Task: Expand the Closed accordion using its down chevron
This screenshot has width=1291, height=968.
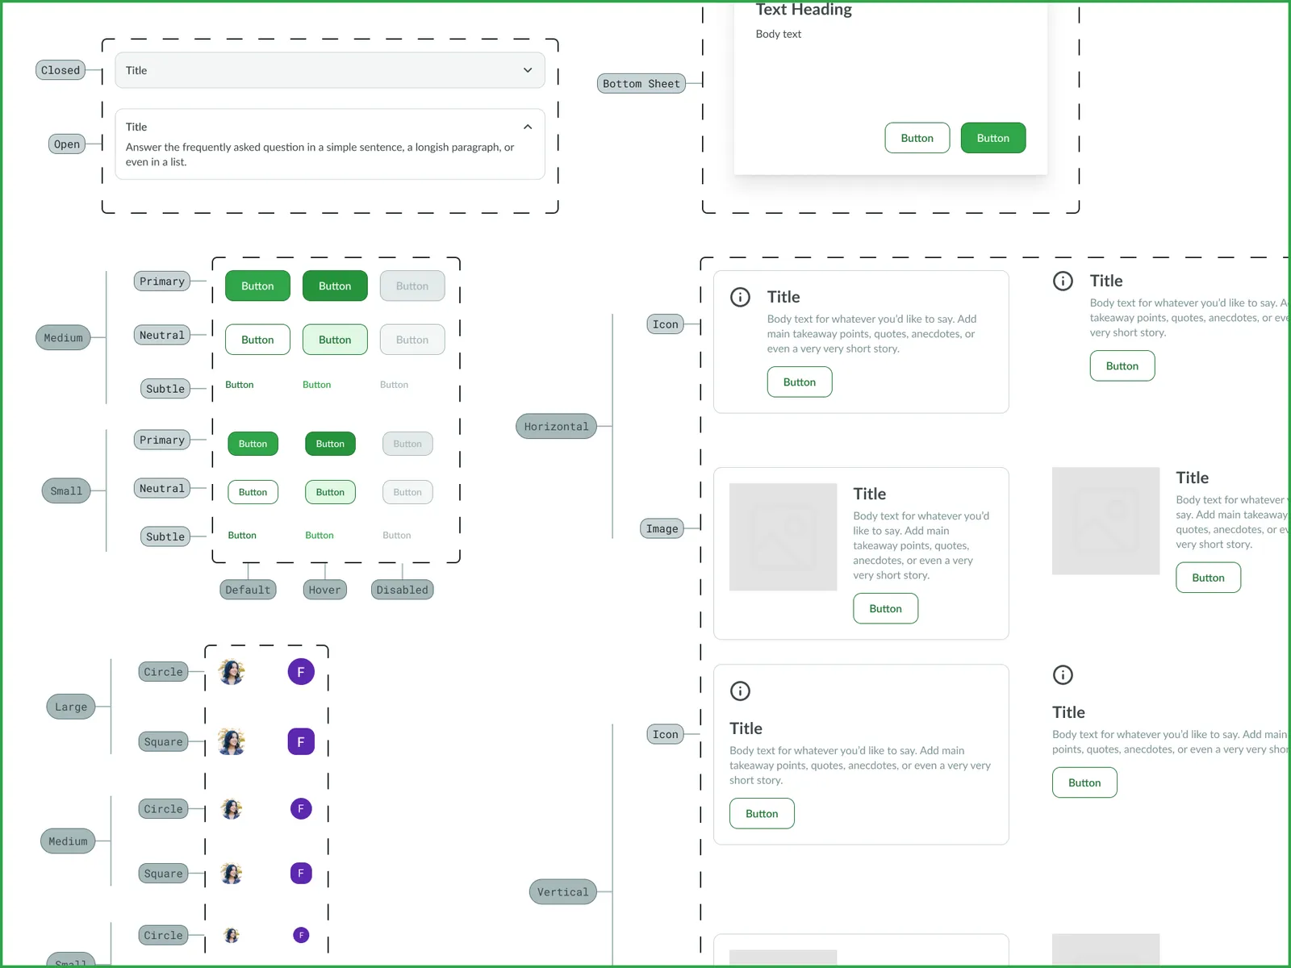Action: (528, 70)
